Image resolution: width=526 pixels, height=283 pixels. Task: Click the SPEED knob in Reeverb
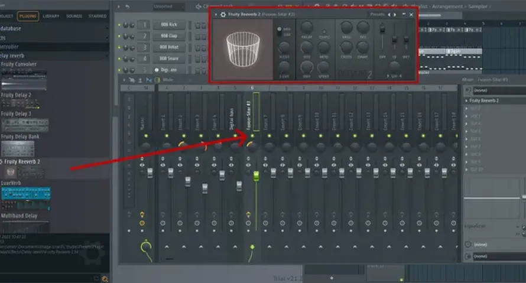[324, 67]
